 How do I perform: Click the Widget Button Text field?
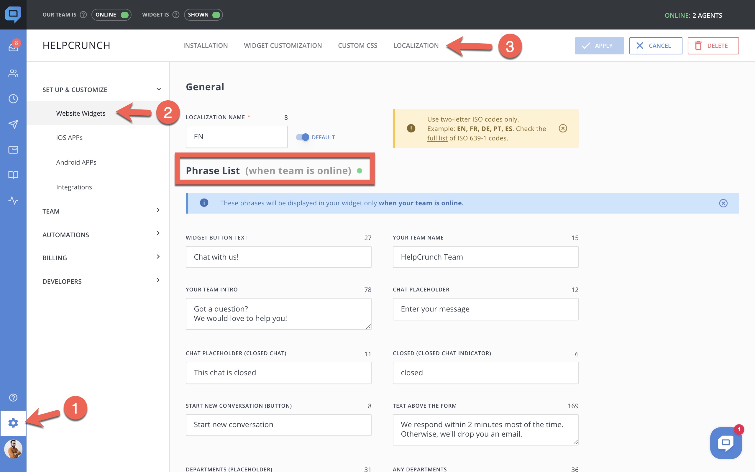(x=279, y=257)
